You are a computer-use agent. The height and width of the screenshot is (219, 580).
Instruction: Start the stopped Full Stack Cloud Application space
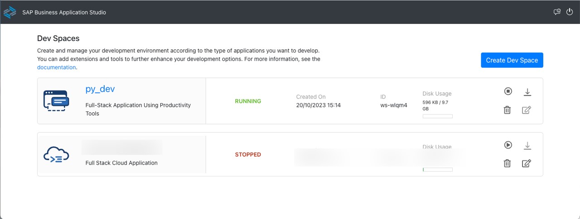pyautogui.click(x=508, y=145)
